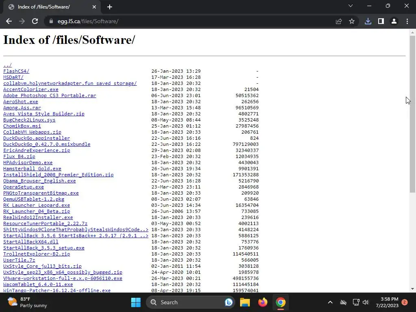Click the cloud sync tray icon
Screen dimensions: 416x312
[x=343, y=302]
